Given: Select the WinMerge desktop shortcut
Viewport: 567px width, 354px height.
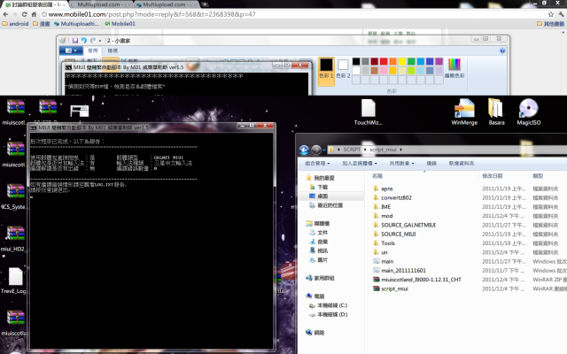Looking at the screenshot, I should pos(464,112).
